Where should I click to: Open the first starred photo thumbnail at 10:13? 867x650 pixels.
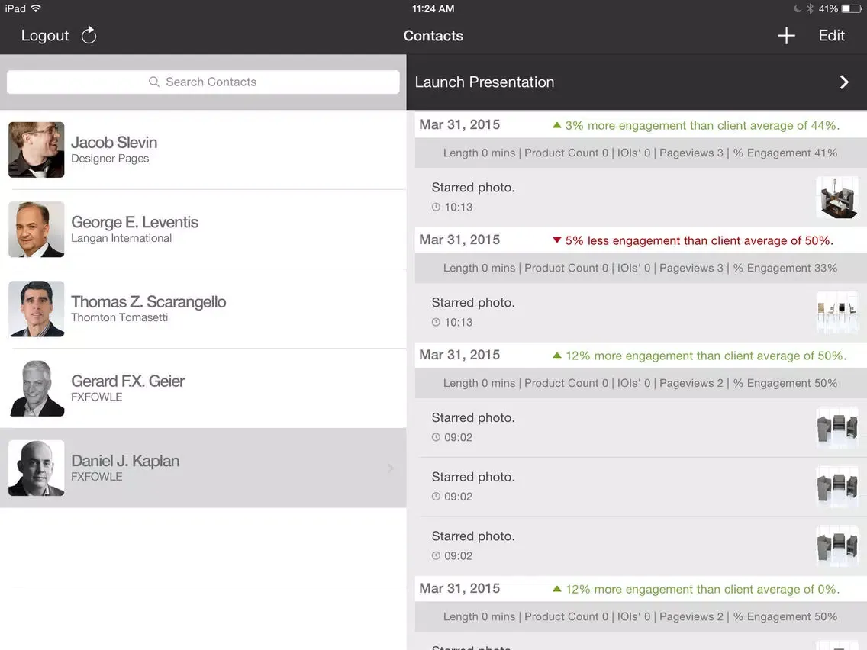pyautogui.click(x=836, y=198)
